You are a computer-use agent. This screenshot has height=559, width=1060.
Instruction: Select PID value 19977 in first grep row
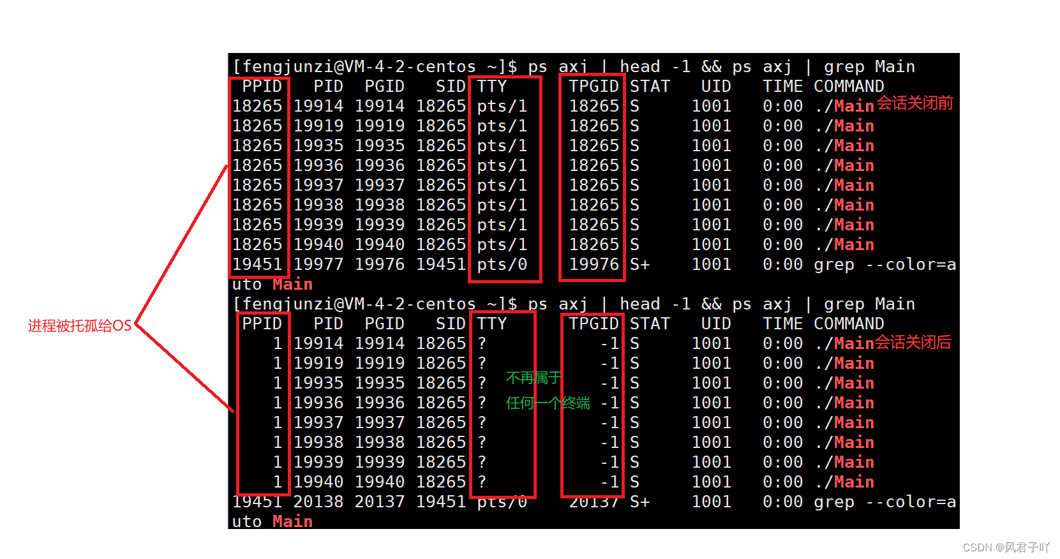[318, 264]
